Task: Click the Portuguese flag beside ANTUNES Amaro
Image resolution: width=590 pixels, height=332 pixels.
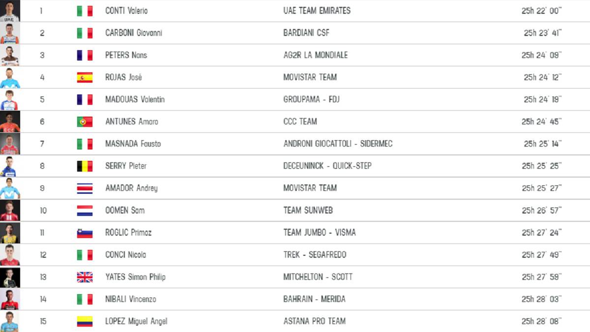Action: click(85, 121)
